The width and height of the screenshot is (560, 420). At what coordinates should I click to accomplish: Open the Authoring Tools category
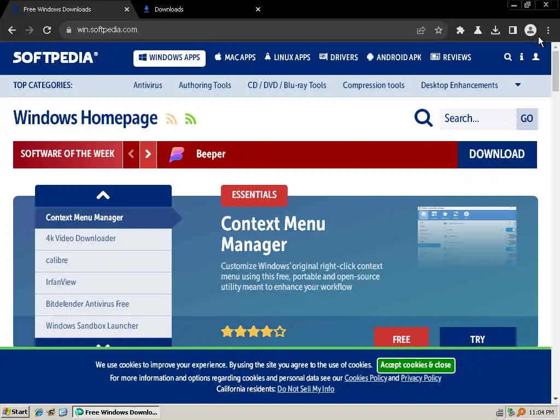pos(205,85)
